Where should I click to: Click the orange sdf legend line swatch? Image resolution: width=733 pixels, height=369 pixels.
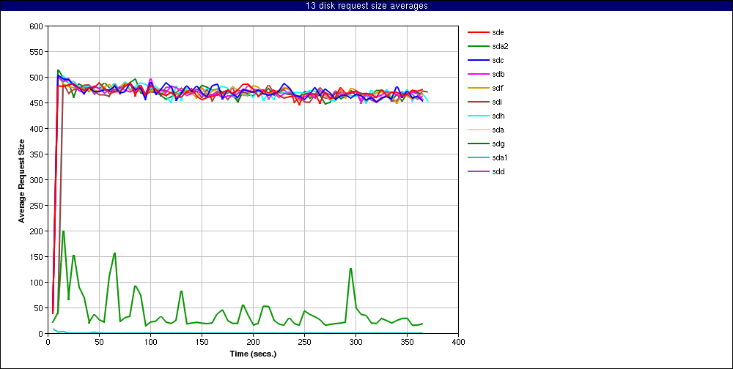point(477,88)
